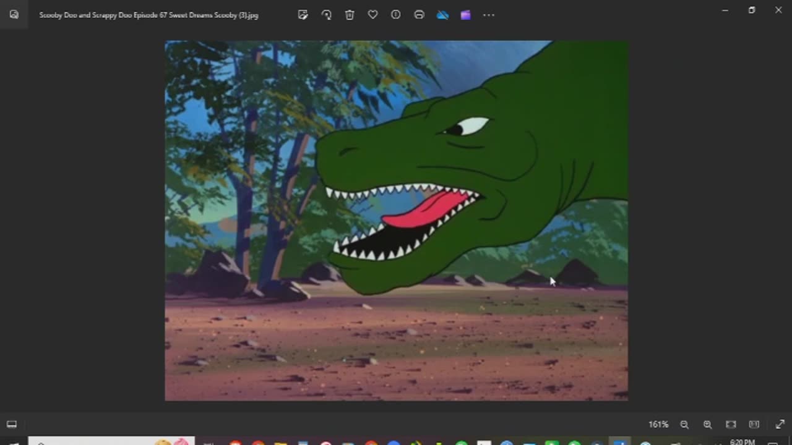Open the See more three-dots menu
This screenshot has height=445, width=792.
click(489, 15)
